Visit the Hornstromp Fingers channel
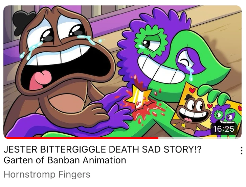The height and width of the screenshot is (187, 246). [47, 174]
